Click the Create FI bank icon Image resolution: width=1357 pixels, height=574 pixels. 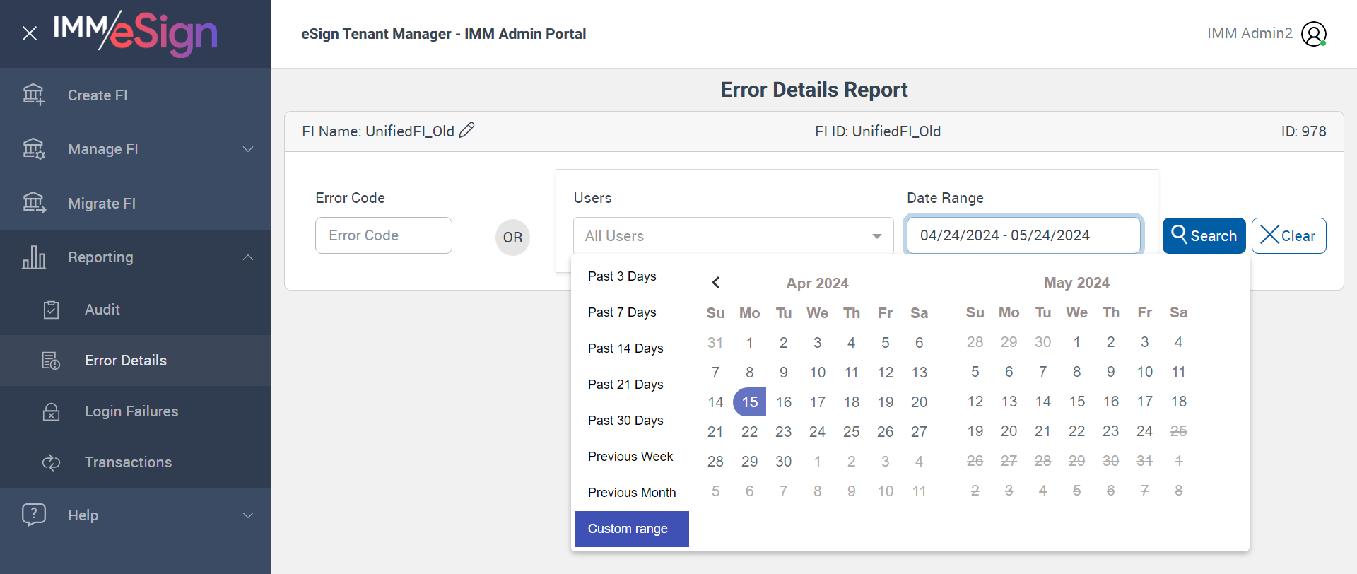coord(33,95)
